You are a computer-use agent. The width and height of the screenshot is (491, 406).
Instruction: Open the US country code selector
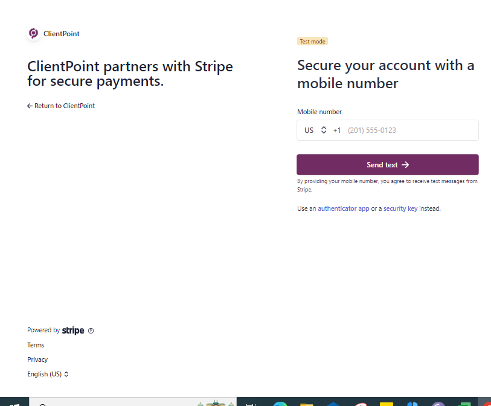[x=315, y=130]
